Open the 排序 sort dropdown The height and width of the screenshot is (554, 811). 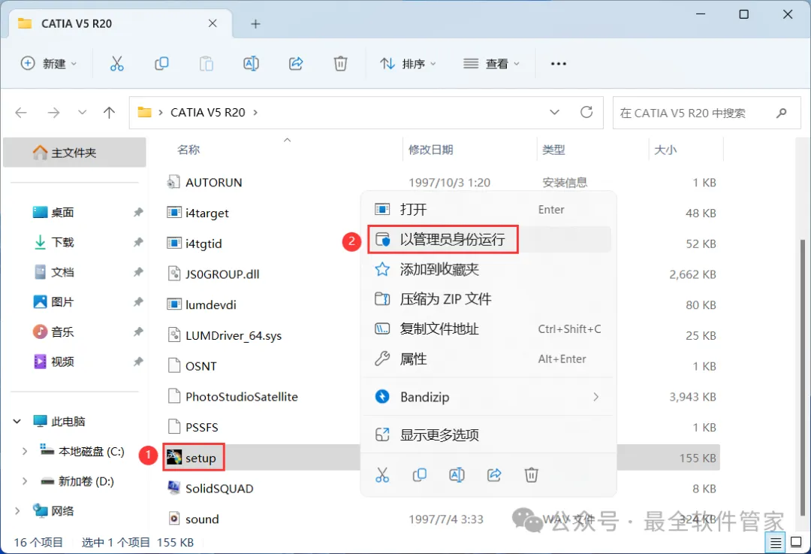click(409, 64)
